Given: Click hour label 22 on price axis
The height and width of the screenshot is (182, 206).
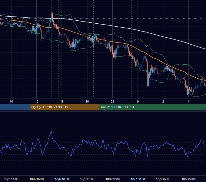Looking at the screenshot, I should (x=112, y=102).
